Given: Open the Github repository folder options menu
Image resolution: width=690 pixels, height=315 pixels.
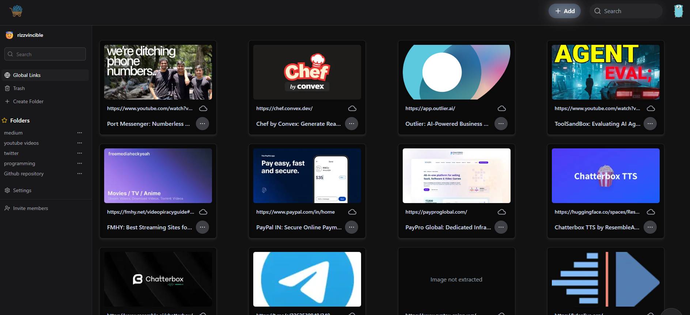Looking at the screenshot, I should (80, 174).
